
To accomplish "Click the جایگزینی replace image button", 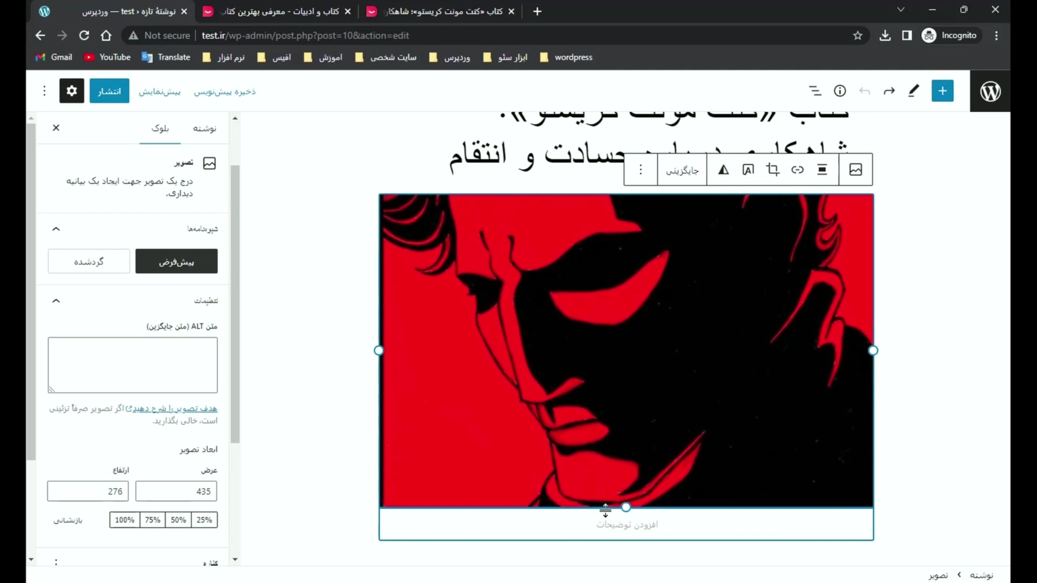I will pyautogui.click(x=682, y=171).
